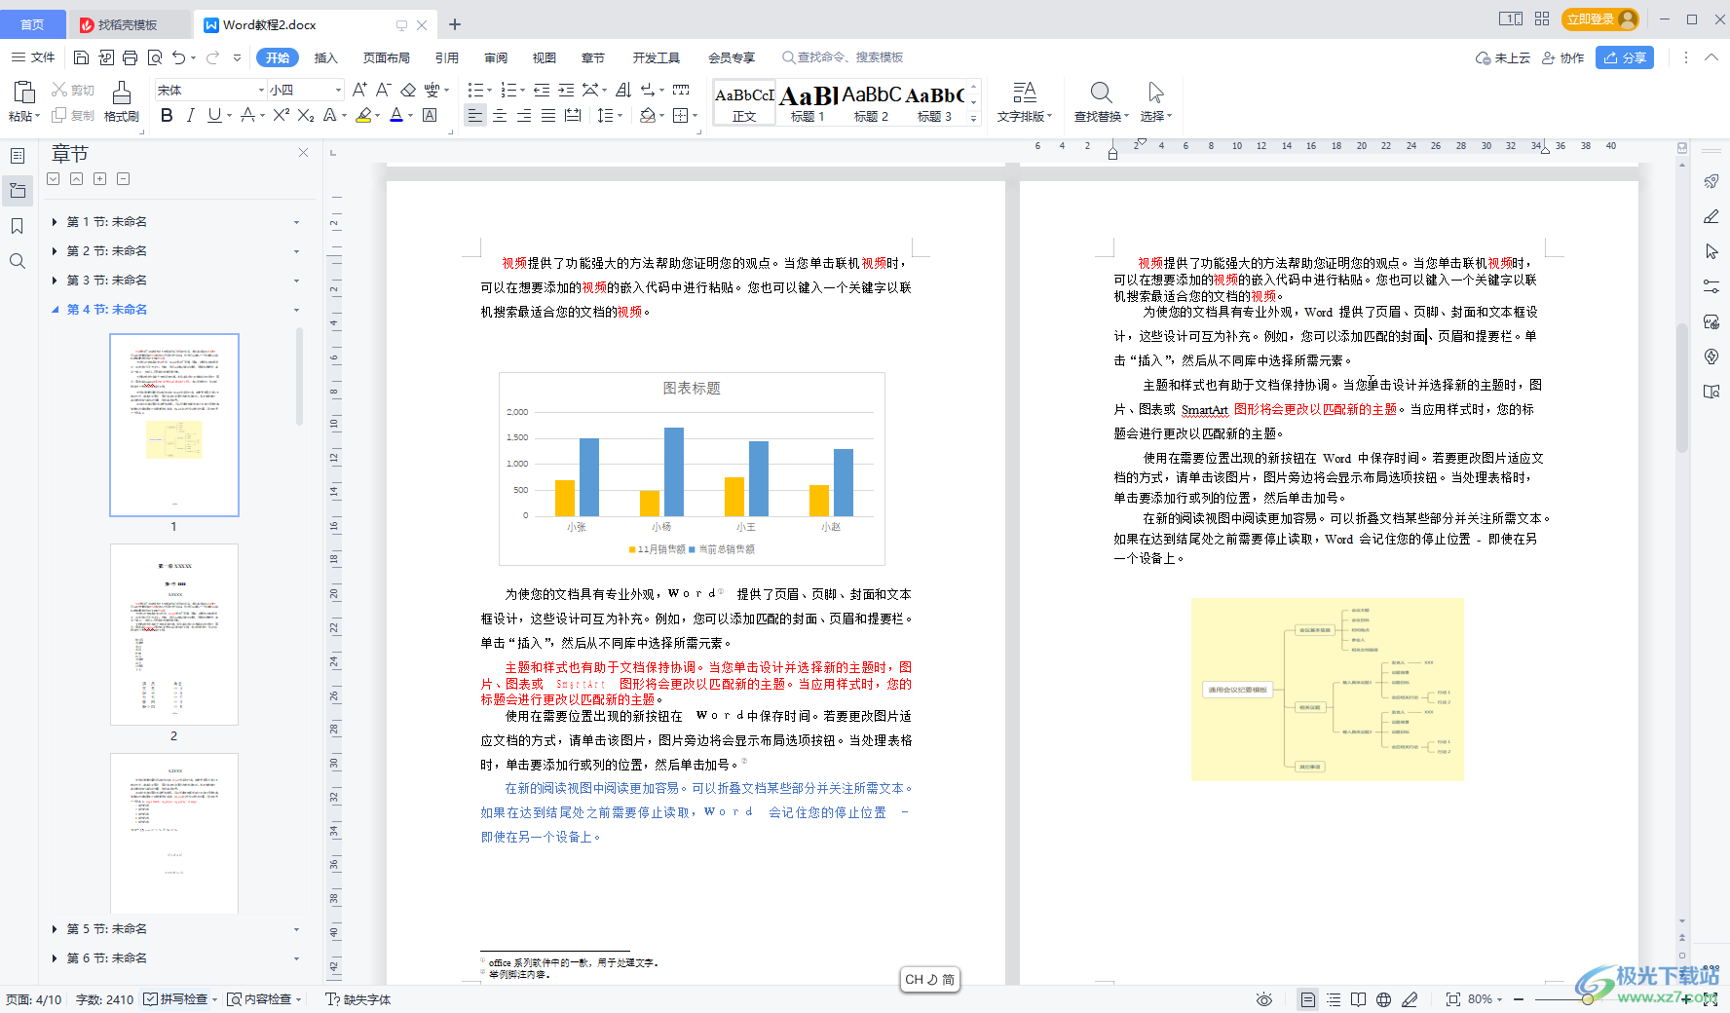Screen dimensions: 1730x1013
Task: Toggle align right
Action: (524, 115)
